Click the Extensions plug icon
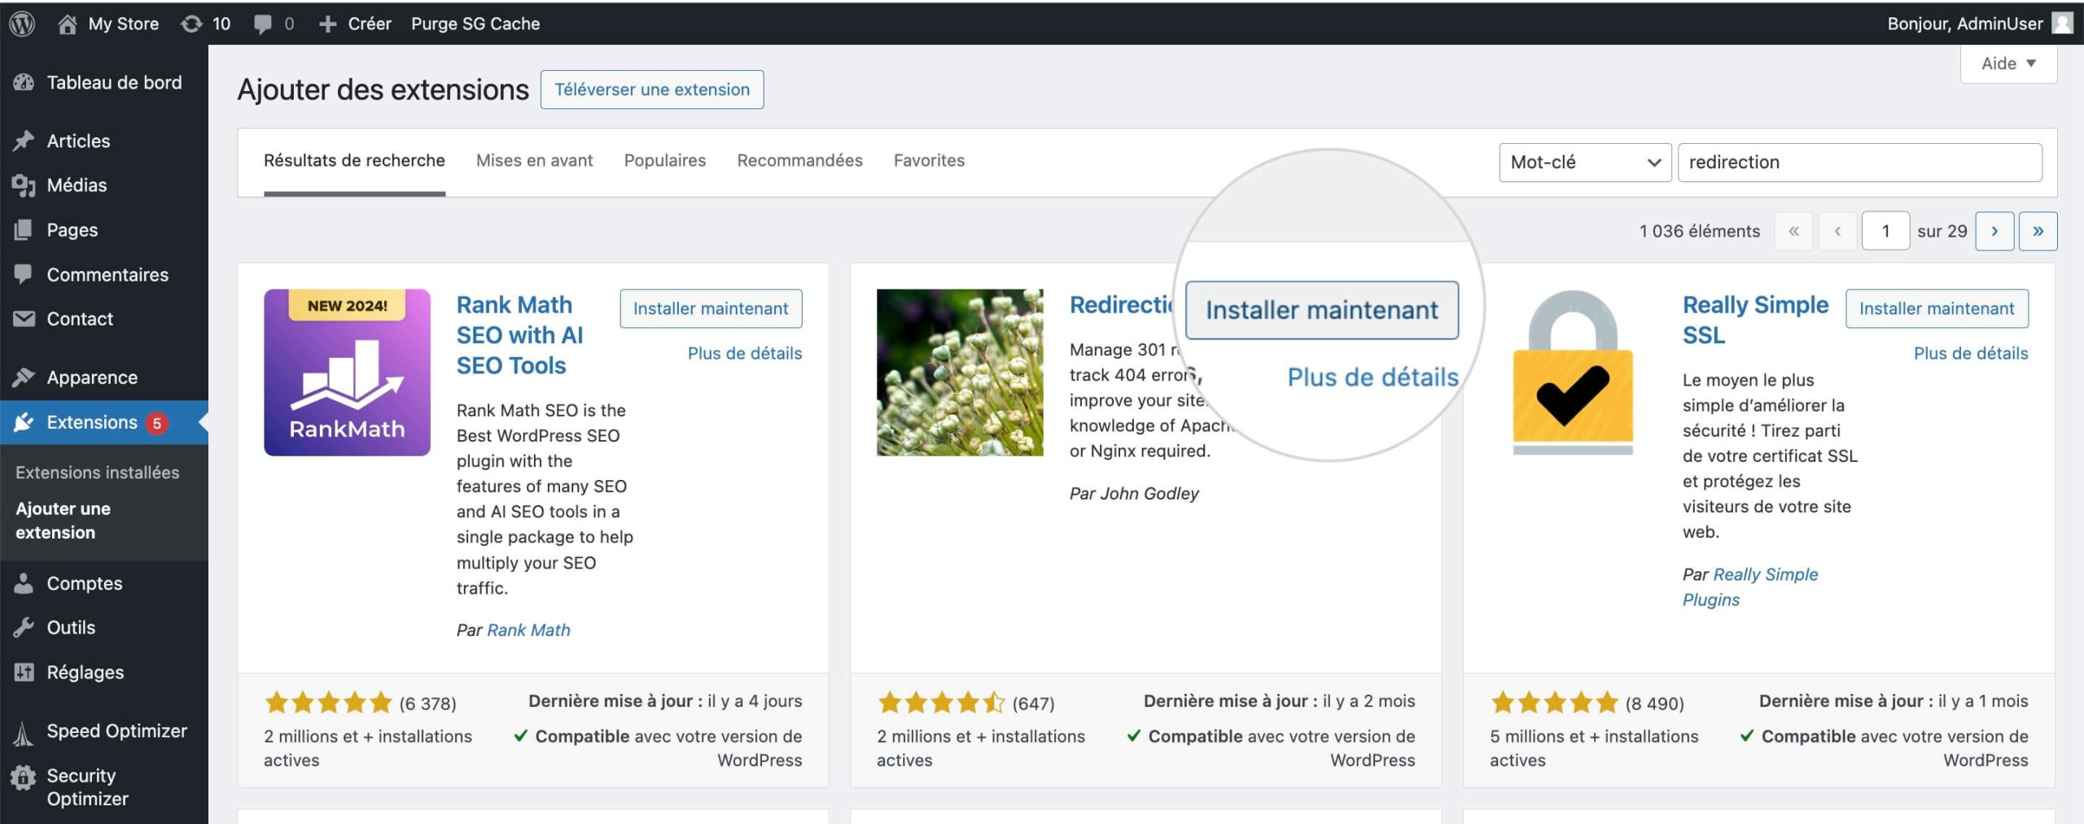Viewport: 2084px width, 824px height. tap(24, 422)
